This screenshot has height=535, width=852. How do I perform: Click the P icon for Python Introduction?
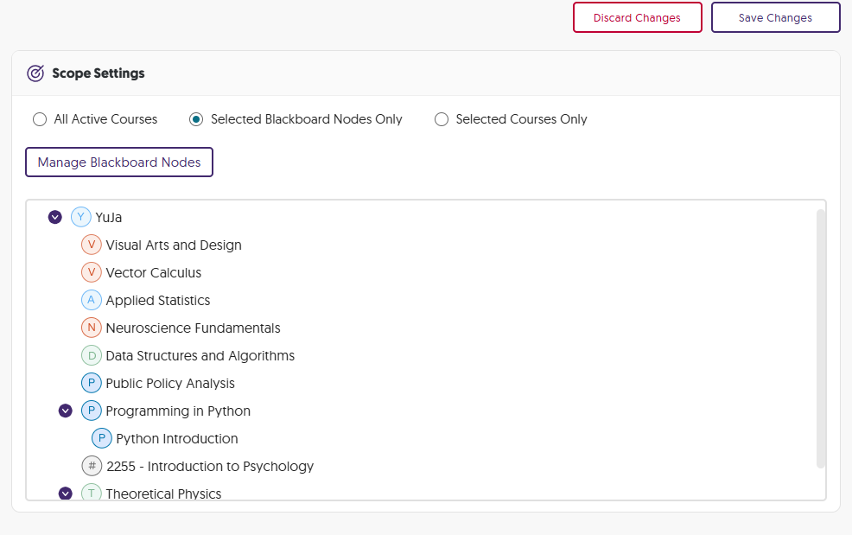pos(102,438)
